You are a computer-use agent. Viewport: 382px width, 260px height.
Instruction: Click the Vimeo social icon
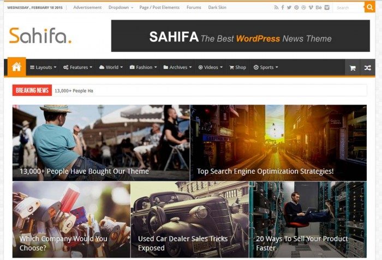[x=311, y=8]
